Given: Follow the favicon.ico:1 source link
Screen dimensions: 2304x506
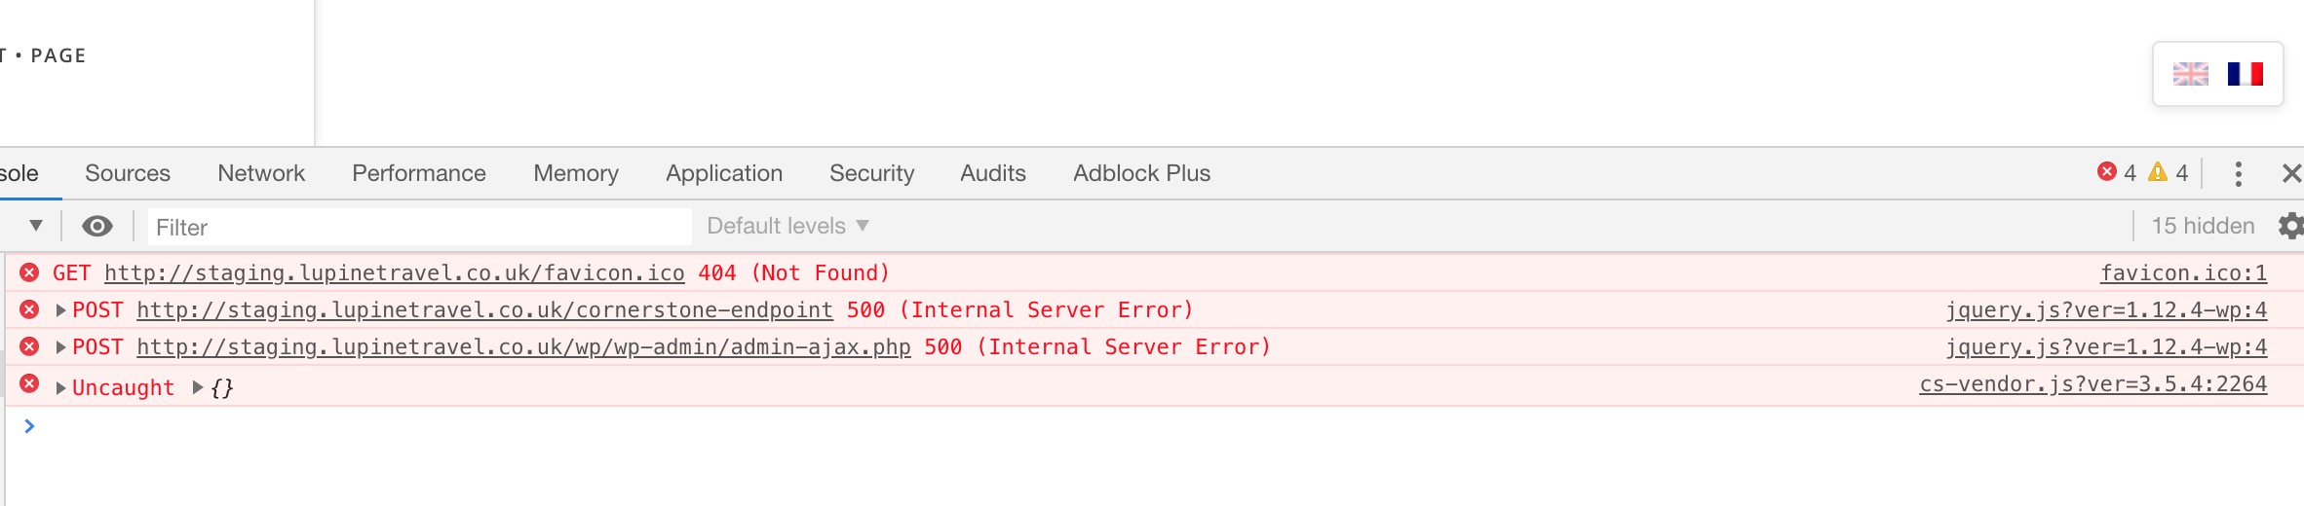Looking at the screenshot, I should pyautogui.click(x=2183, y=273).
